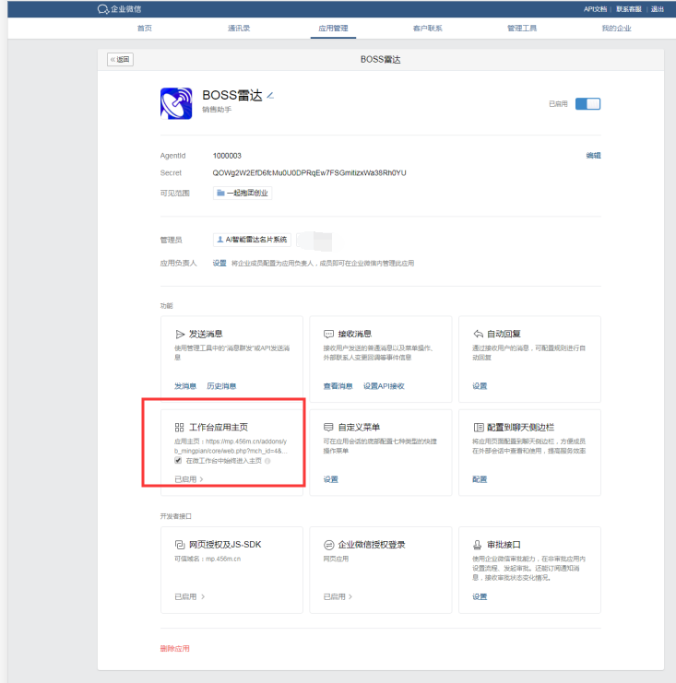Viewport: 676px width, 683px height.
Task: Click the 发消息 link
Action: 185,386
